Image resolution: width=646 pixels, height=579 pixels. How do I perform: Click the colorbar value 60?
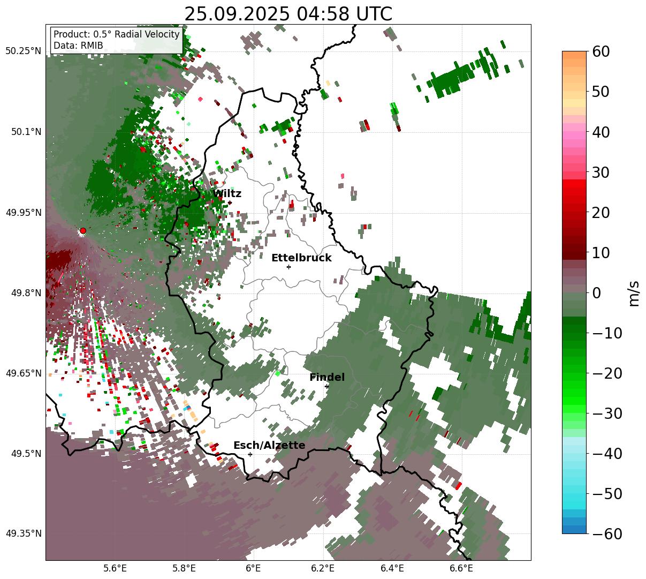(x=601, y=51)
